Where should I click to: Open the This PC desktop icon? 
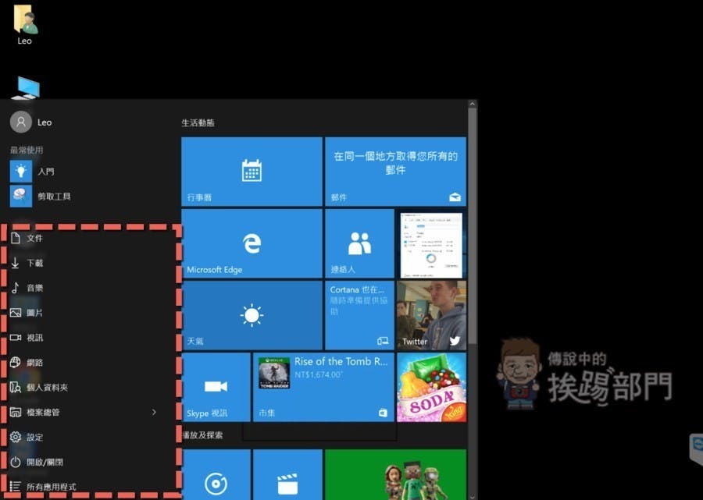(26, 87)
